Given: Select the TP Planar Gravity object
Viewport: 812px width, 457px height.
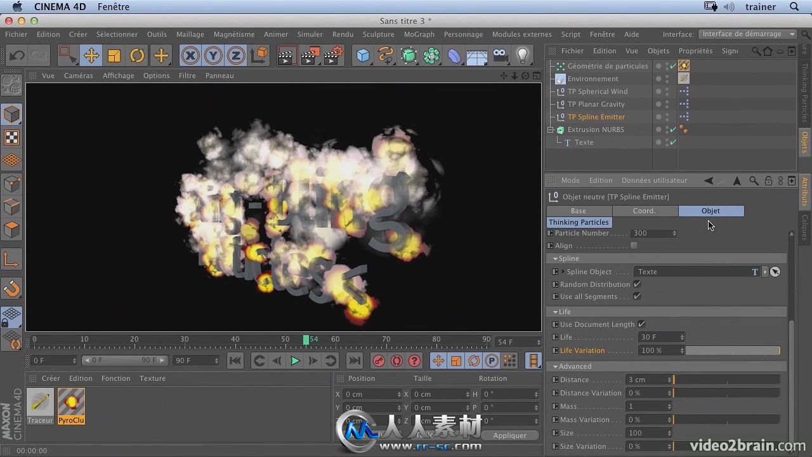Looking at the screenshot, I should pos(596,104).
